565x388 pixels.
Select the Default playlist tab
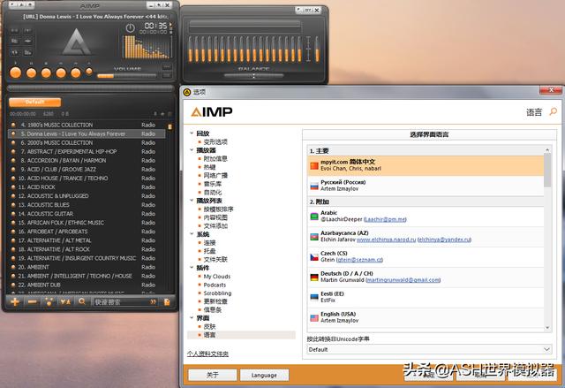coord(35,102)
